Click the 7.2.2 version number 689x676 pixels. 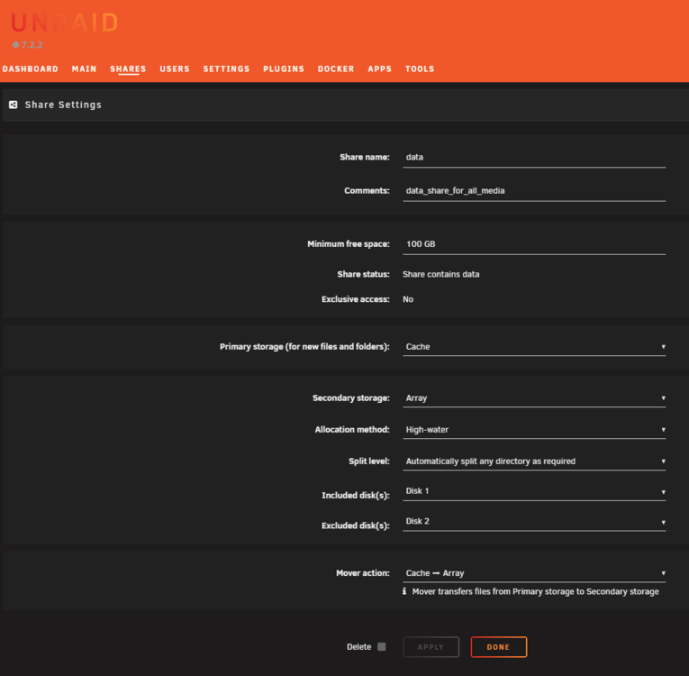[32, 45]
